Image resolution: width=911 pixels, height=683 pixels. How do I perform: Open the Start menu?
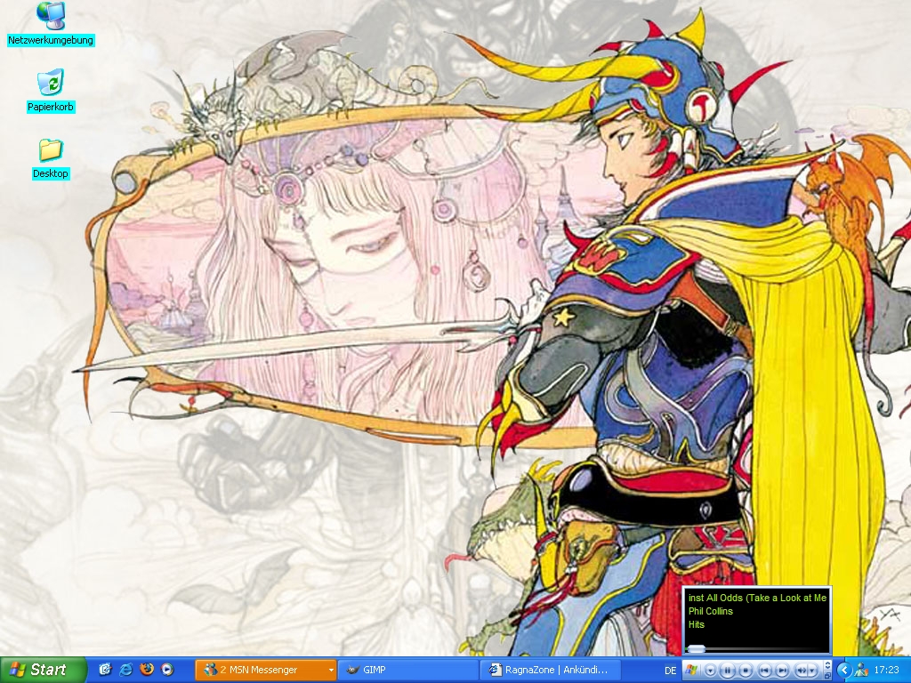(x=43, y=670)
